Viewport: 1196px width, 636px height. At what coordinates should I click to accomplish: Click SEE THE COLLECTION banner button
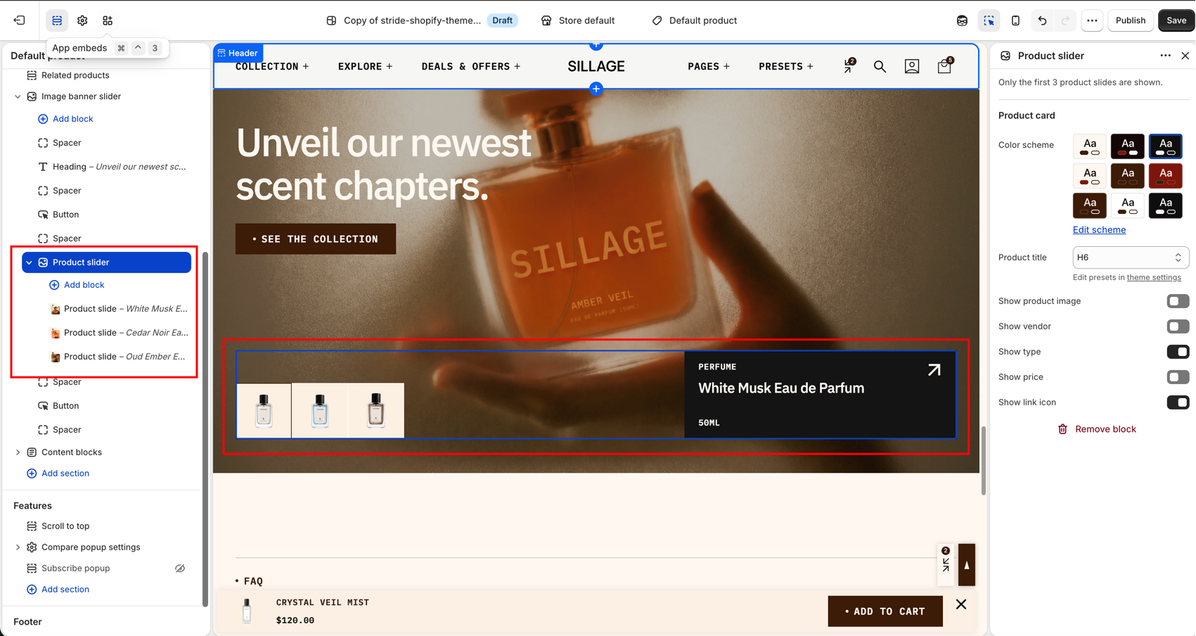click(316, 239)
